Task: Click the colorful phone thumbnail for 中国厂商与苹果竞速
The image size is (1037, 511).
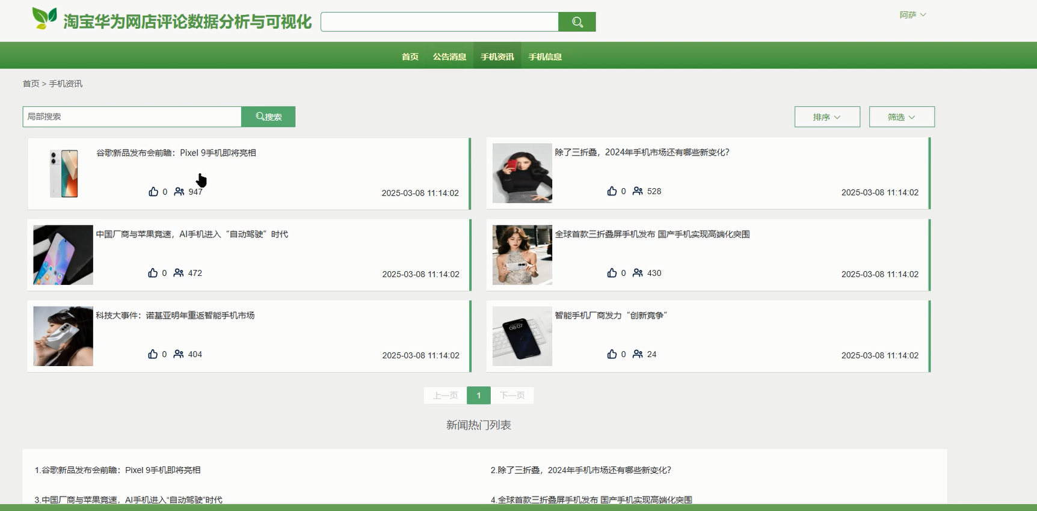Action: click(63, 255)
